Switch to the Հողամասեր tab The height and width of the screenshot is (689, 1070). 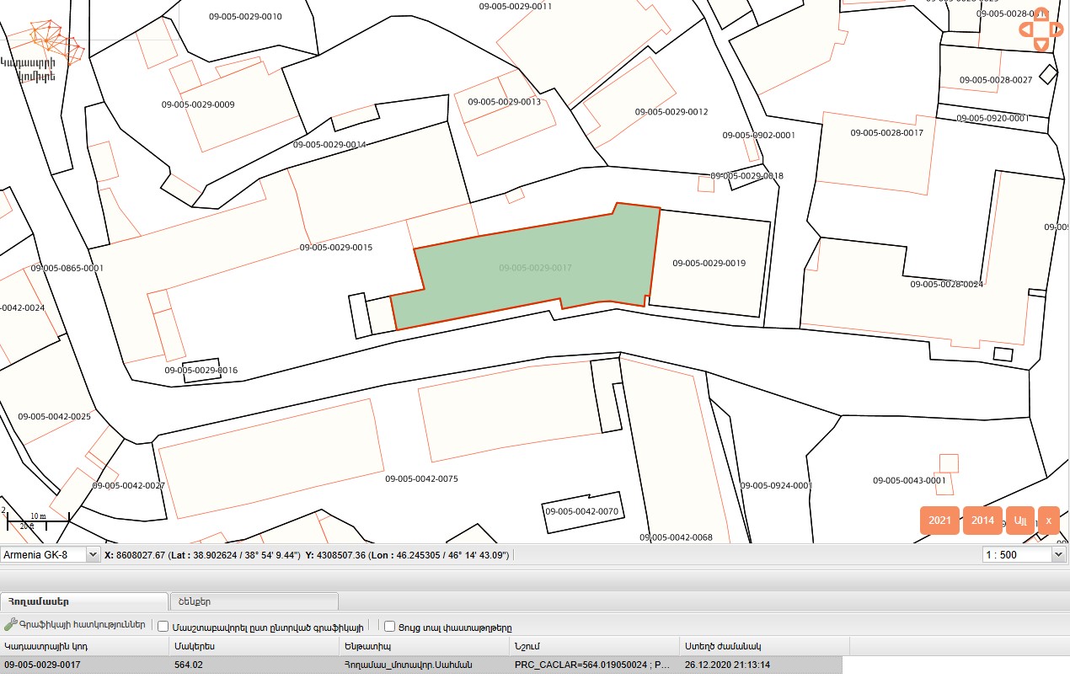tap(84, 601)
